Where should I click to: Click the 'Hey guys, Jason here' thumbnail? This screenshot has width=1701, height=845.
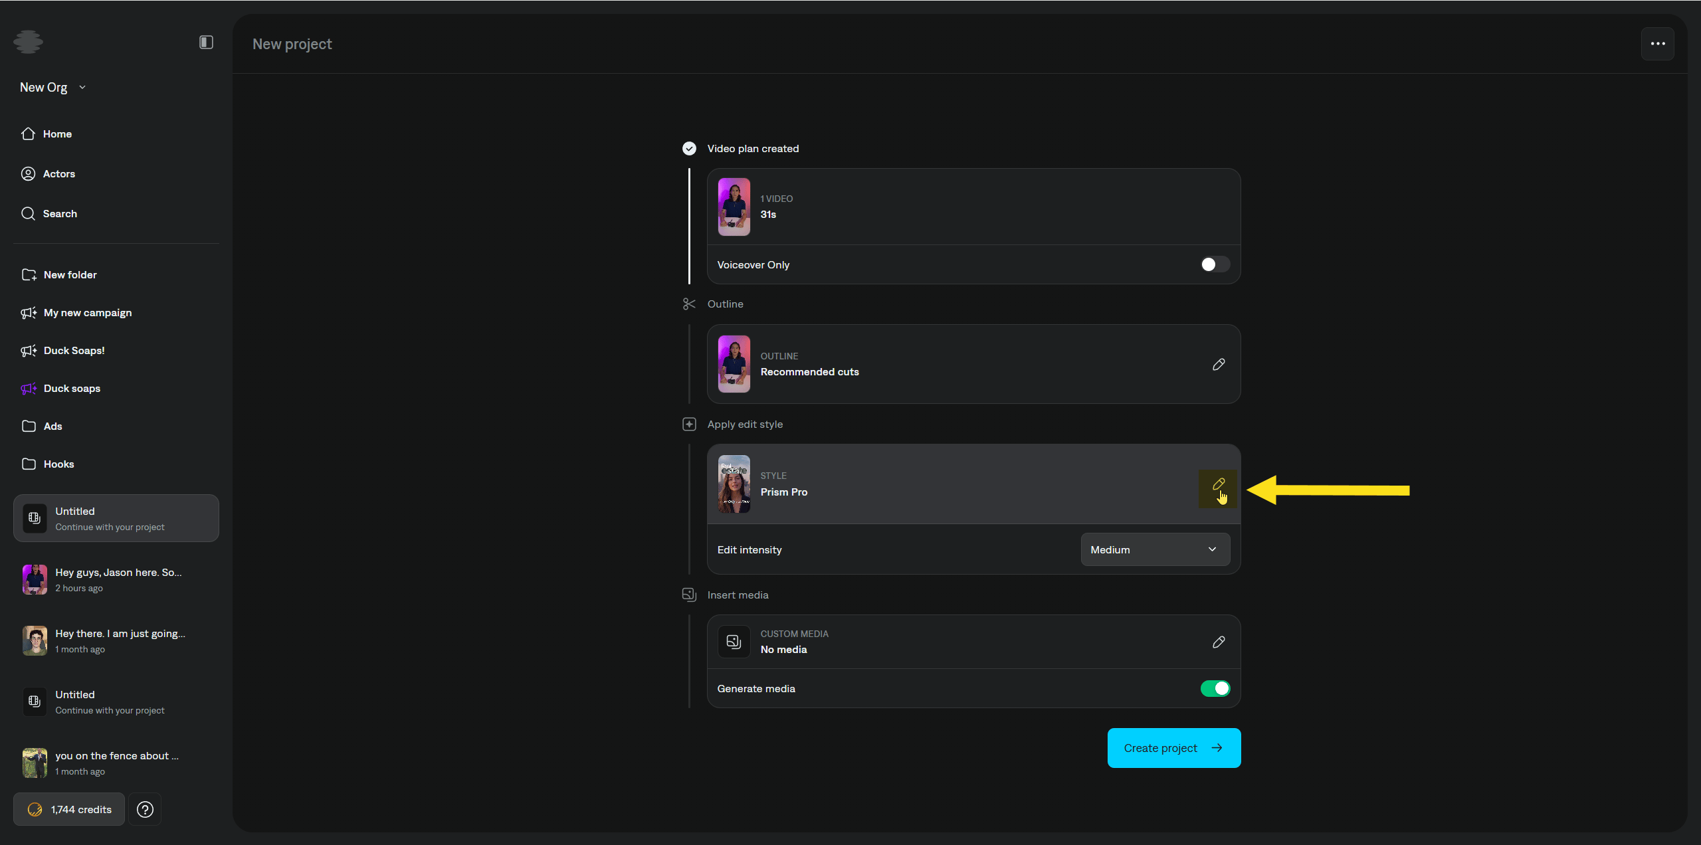click(35, 579)
